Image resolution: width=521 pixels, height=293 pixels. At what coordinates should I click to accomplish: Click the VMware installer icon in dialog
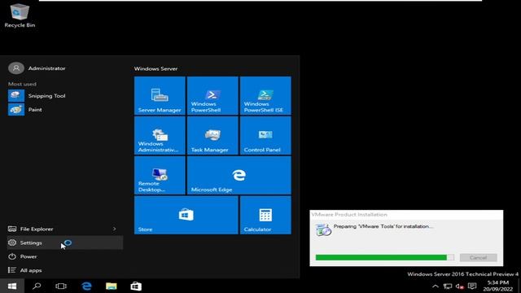(323, 230)
